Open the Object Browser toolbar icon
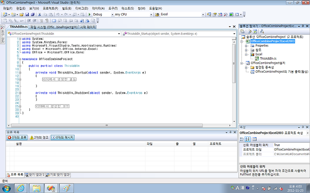This screenshot has width=310, height=193. click(x=220, y=15)
